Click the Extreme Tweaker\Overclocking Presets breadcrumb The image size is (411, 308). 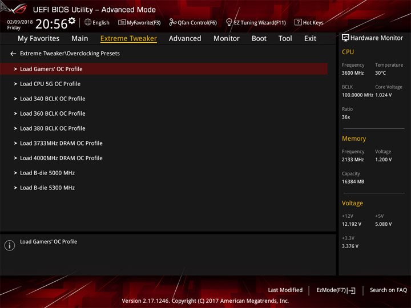click(70, 54)
